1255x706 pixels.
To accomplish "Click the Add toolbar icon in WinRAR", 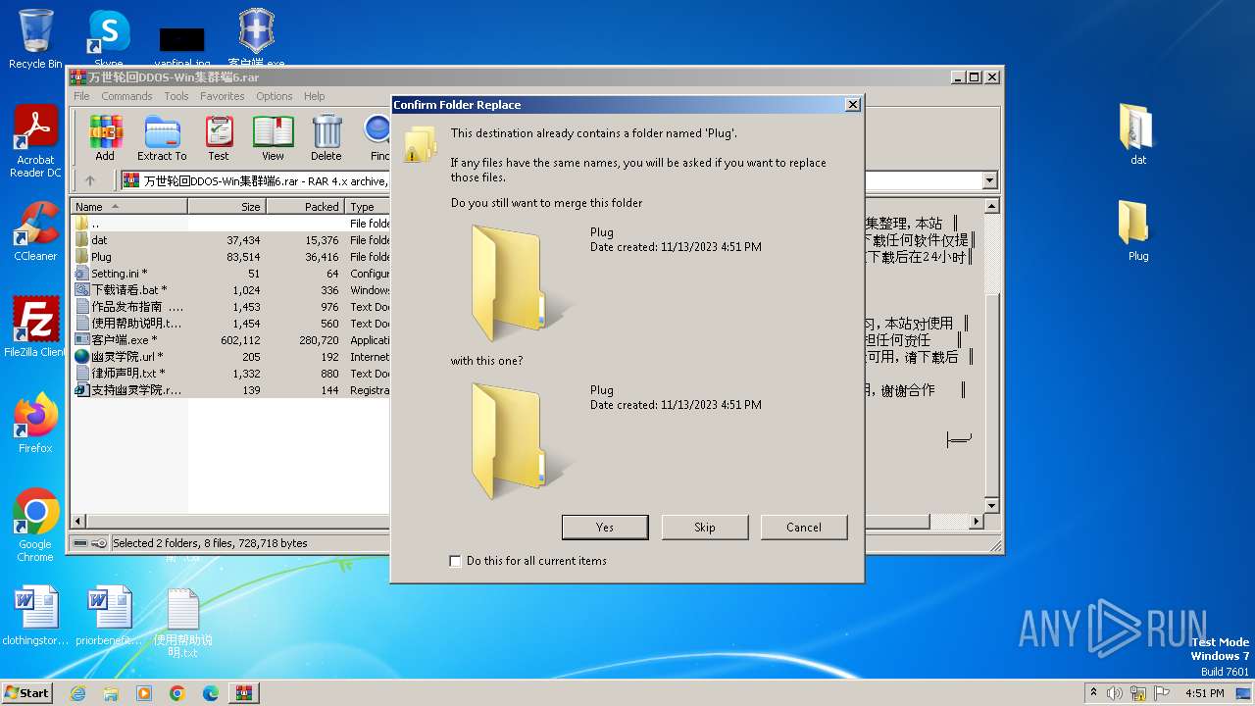I will [105, 138].
